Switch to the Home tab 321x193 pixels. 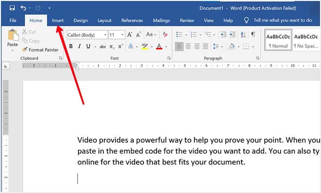pos(36,20)
